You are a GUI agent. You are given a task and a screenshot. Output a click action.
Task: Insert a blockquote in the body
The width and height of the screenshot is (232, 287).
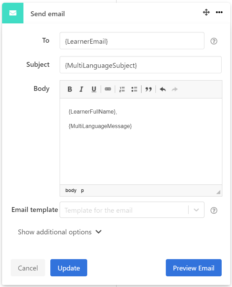coord(149,89)
